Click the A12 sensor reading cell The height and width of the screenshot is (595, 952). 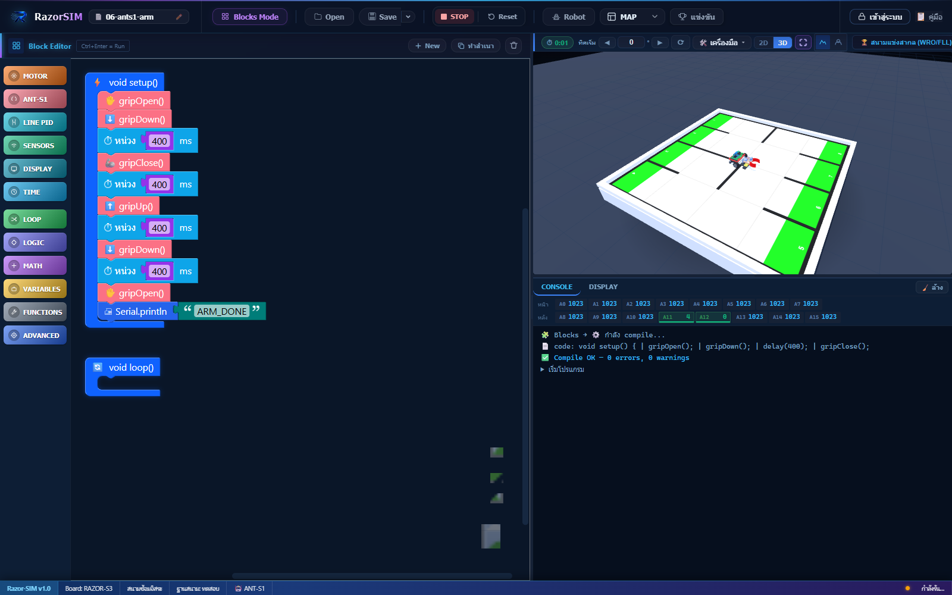pos(713,317)
